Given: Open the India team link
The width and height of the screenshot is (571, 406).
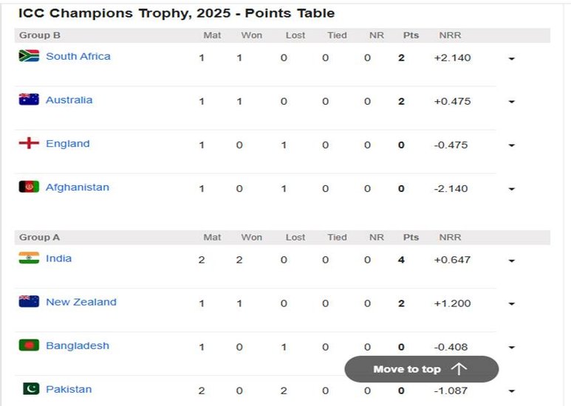Looking at the screenshot, I should click(59, 258).
